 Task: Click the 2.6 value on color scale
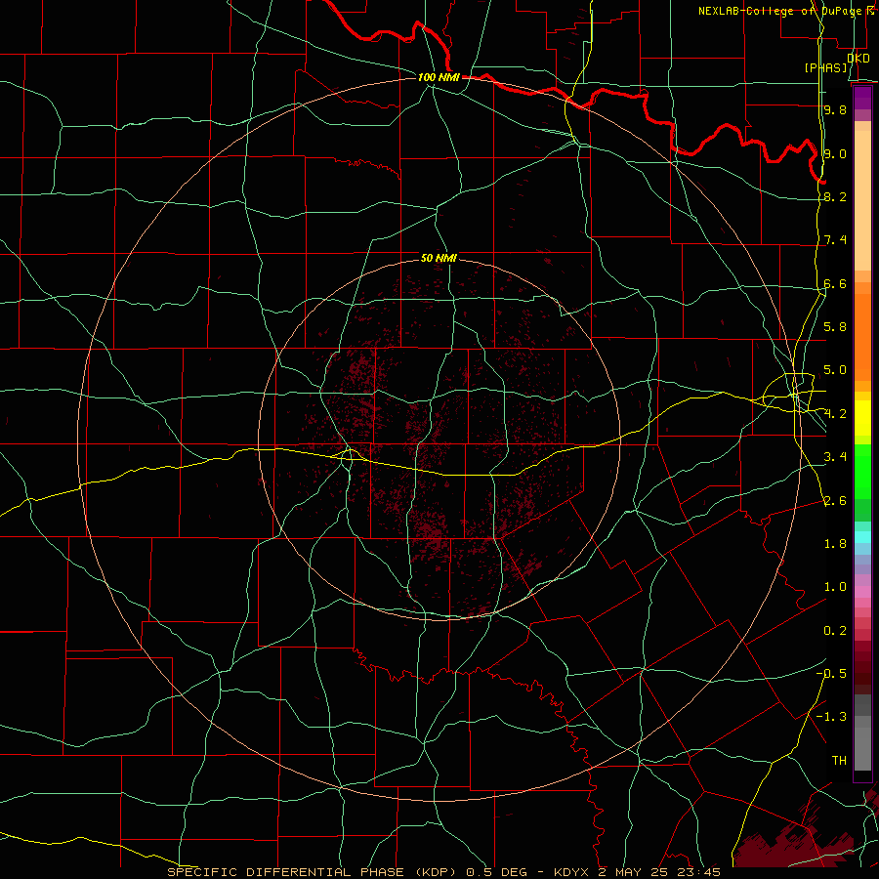pyautogui.click(x=835, y=501)
